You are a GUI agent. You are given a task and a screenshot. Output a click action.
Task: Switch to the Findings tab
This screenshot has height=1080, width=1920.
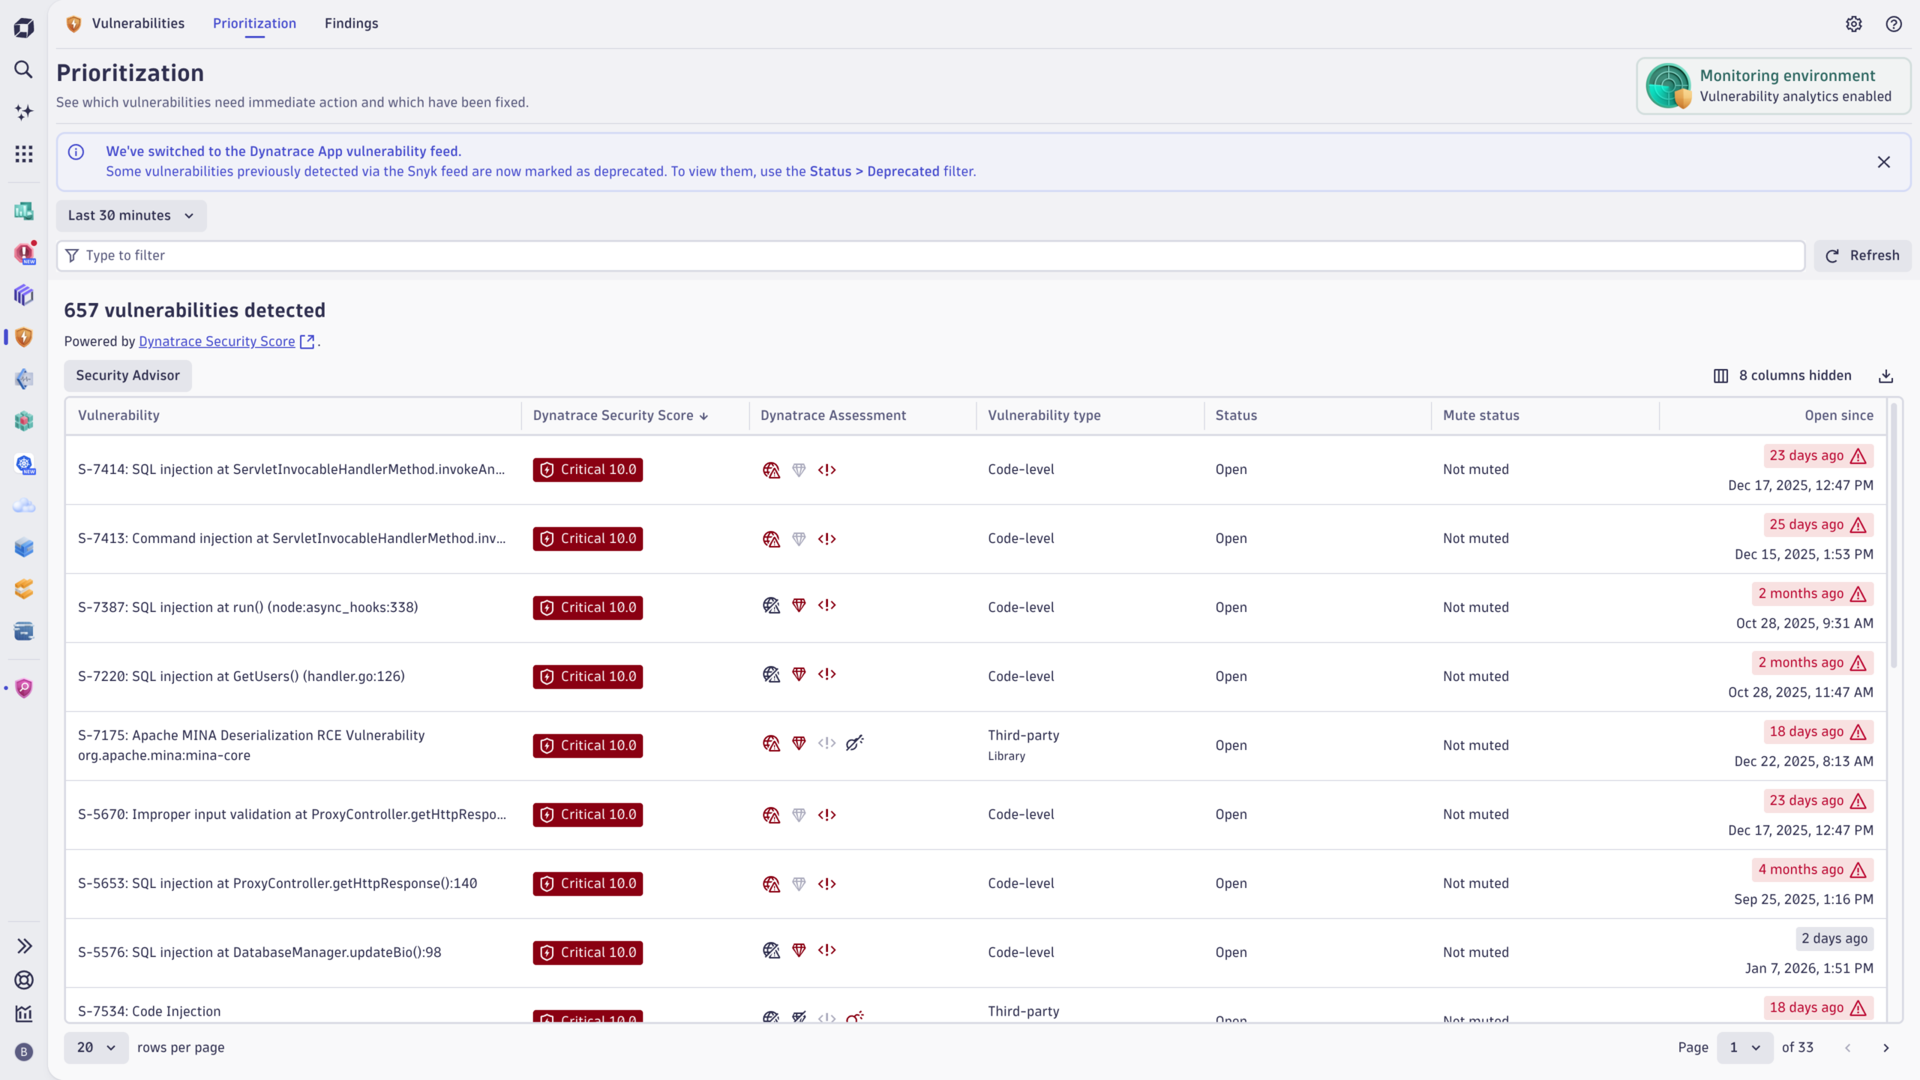point(352,23)
